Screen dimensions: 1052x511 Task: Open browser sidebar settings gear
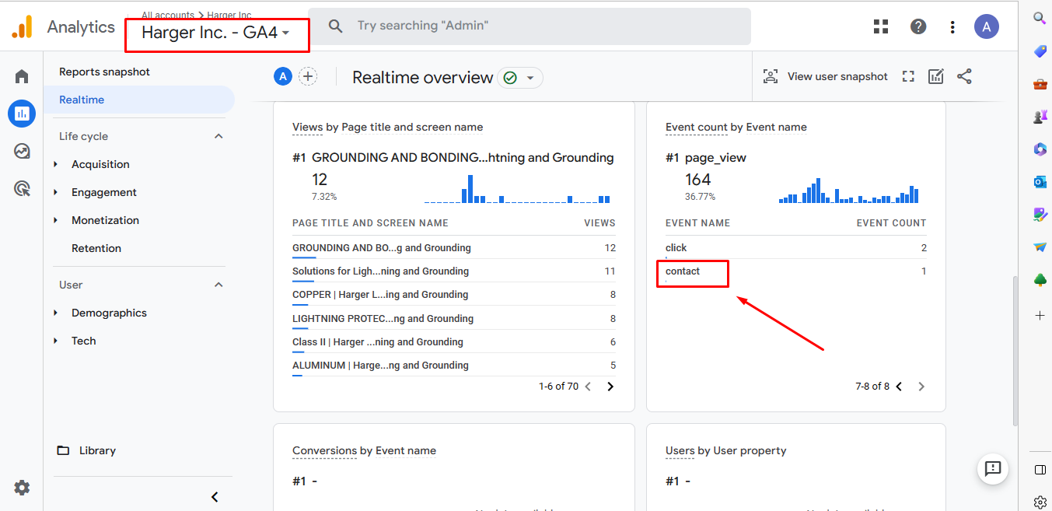(1040, 502)
